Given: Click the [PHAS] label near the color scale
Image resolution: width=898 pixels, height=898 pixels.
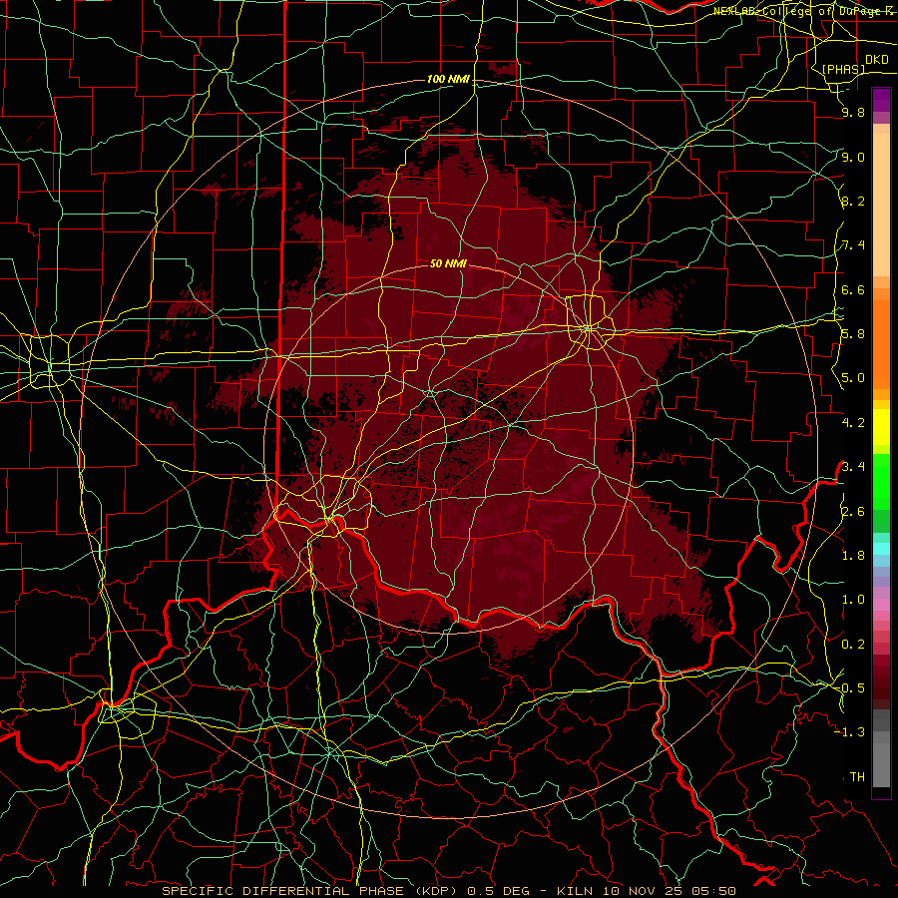Looking at the screenshot, I should tap(843, 69).
